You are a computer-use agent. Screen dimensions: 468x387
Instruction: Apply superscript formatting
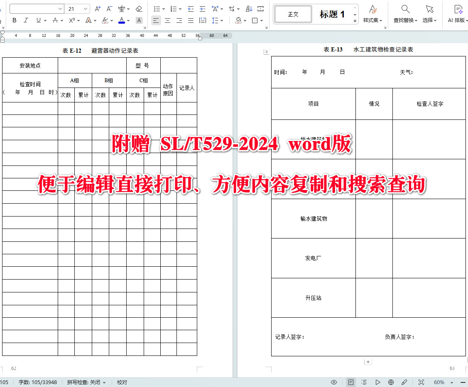tap(72, 20)
